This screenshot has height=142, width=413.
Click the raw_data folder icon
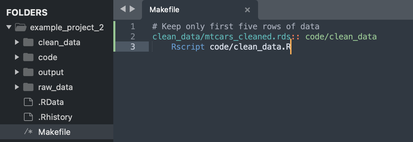tap(28, 87)
